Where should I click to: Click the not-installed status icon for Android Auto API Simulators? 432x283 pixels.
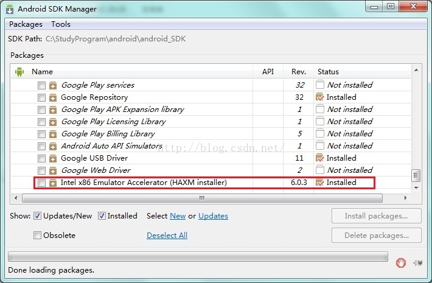pos(320,145)
